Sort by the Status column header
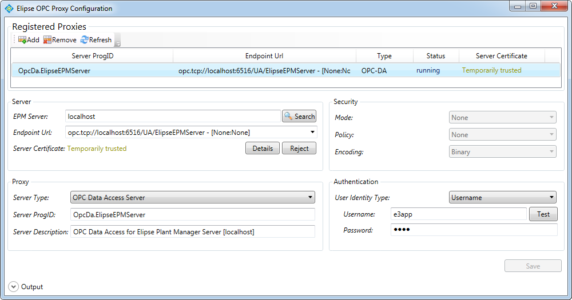The height and width of the screenshot is (300, 572). 435,56
